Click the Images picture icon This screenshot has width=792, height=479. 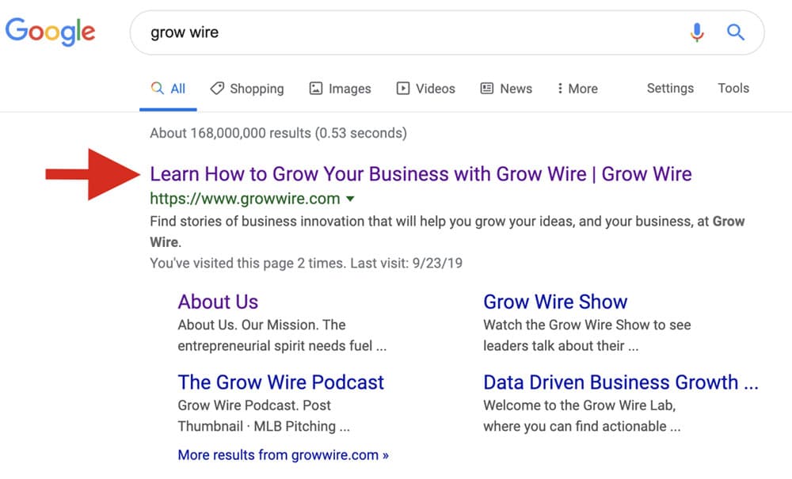pos(316,89)
